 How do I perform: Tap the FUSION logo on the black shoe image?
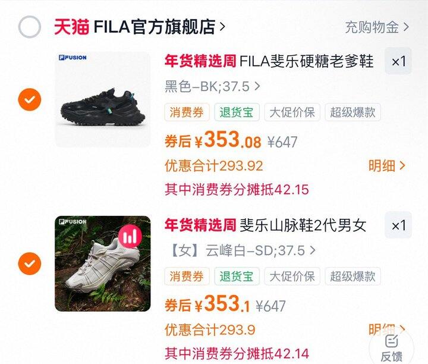point(73,58)
